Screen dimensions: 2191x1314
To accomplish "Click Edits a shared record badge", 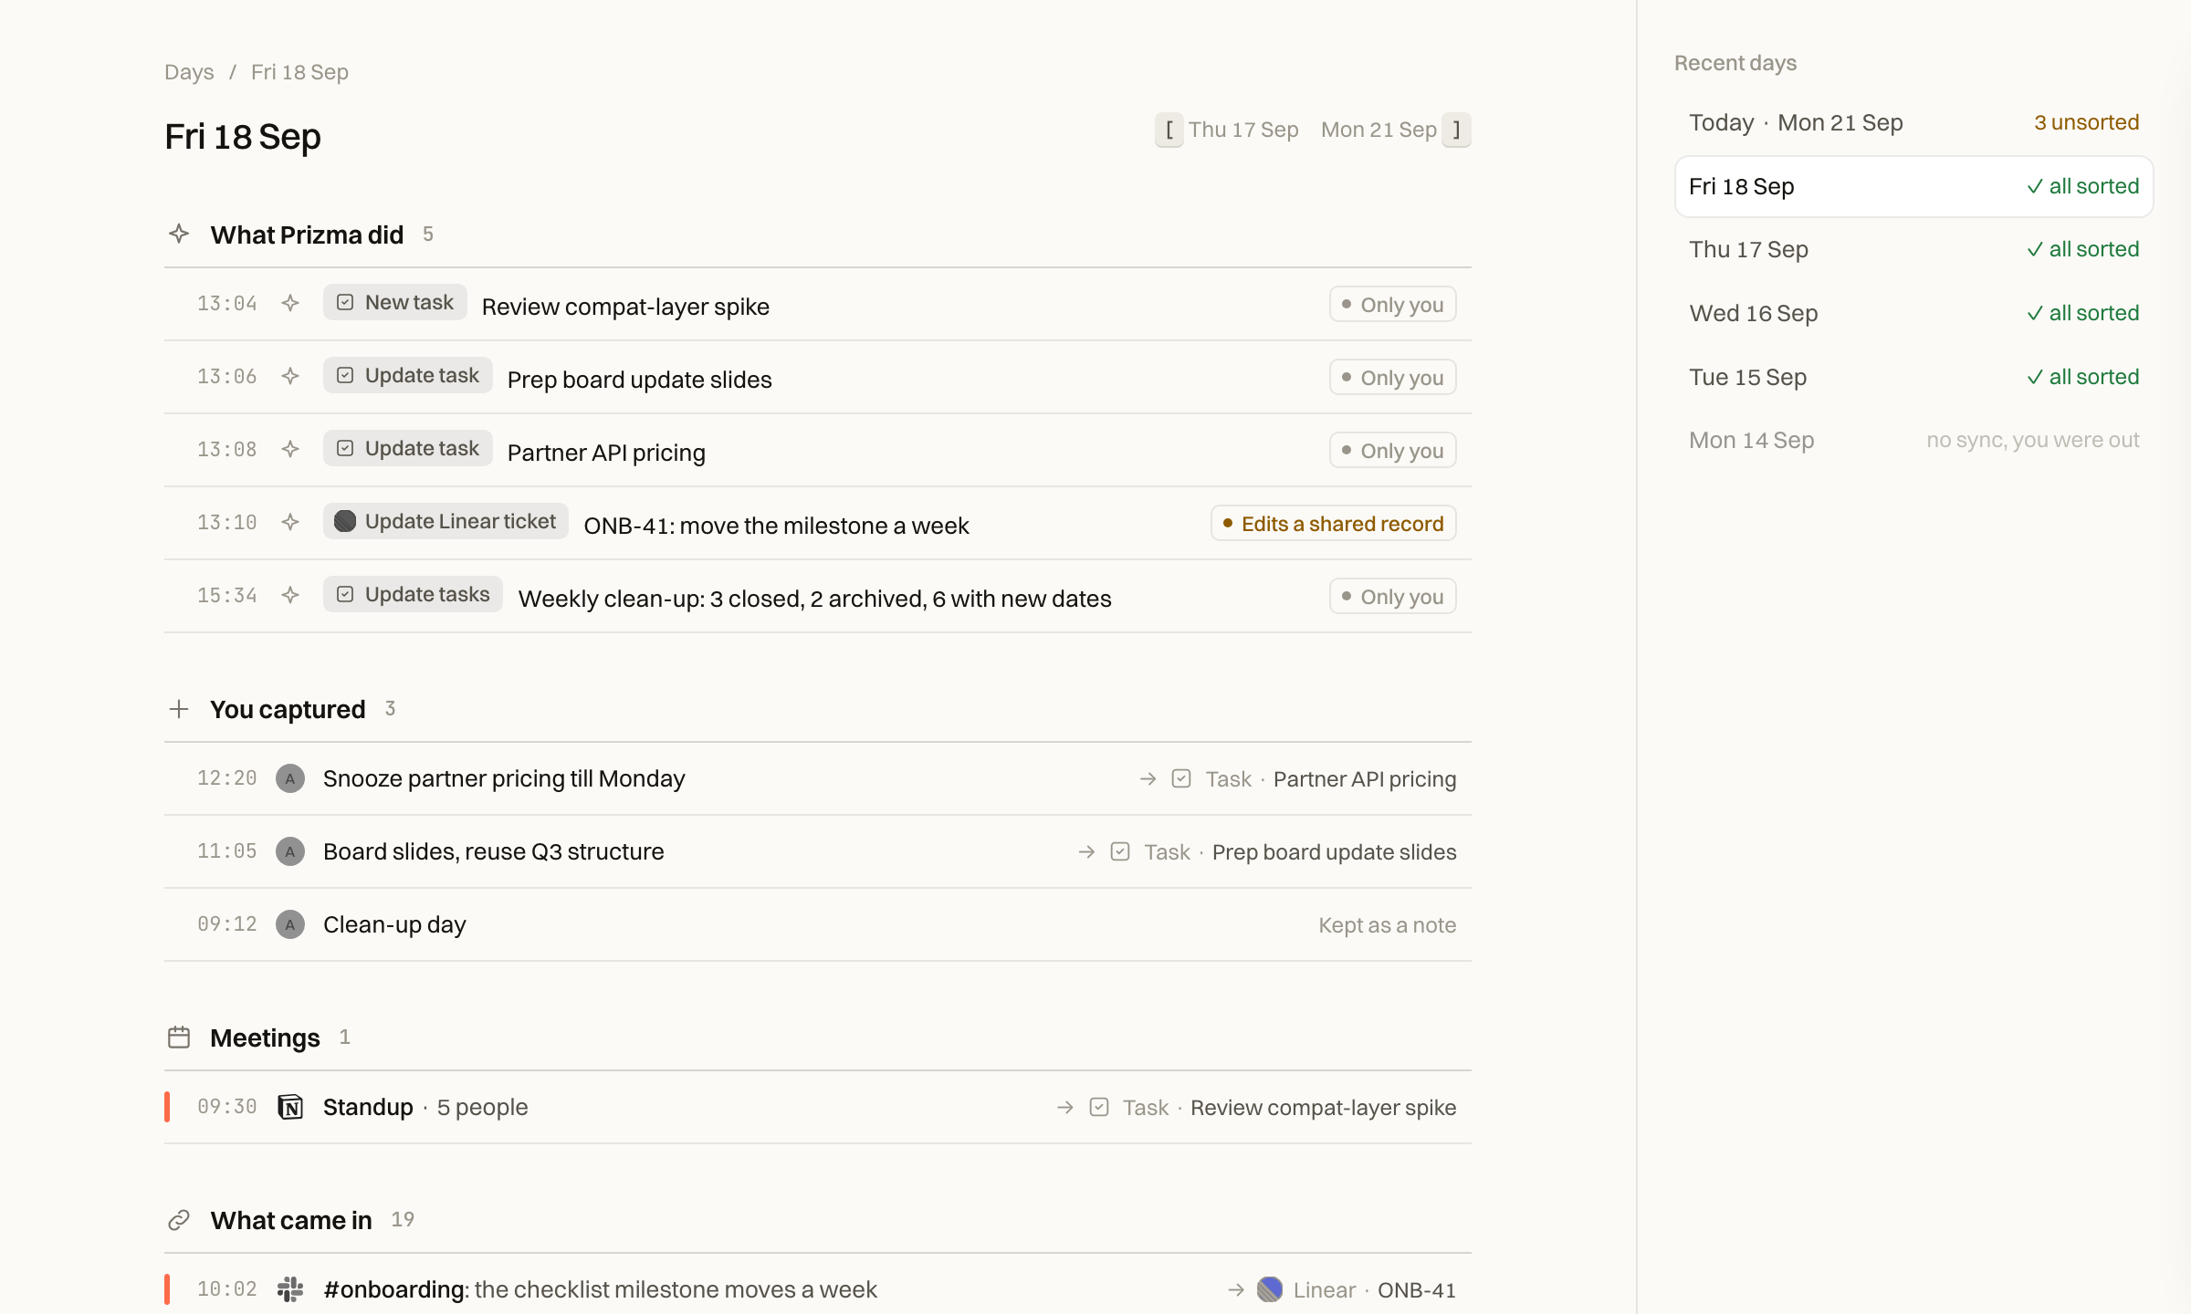I will pyautogui.click(x=1334, y=523).
